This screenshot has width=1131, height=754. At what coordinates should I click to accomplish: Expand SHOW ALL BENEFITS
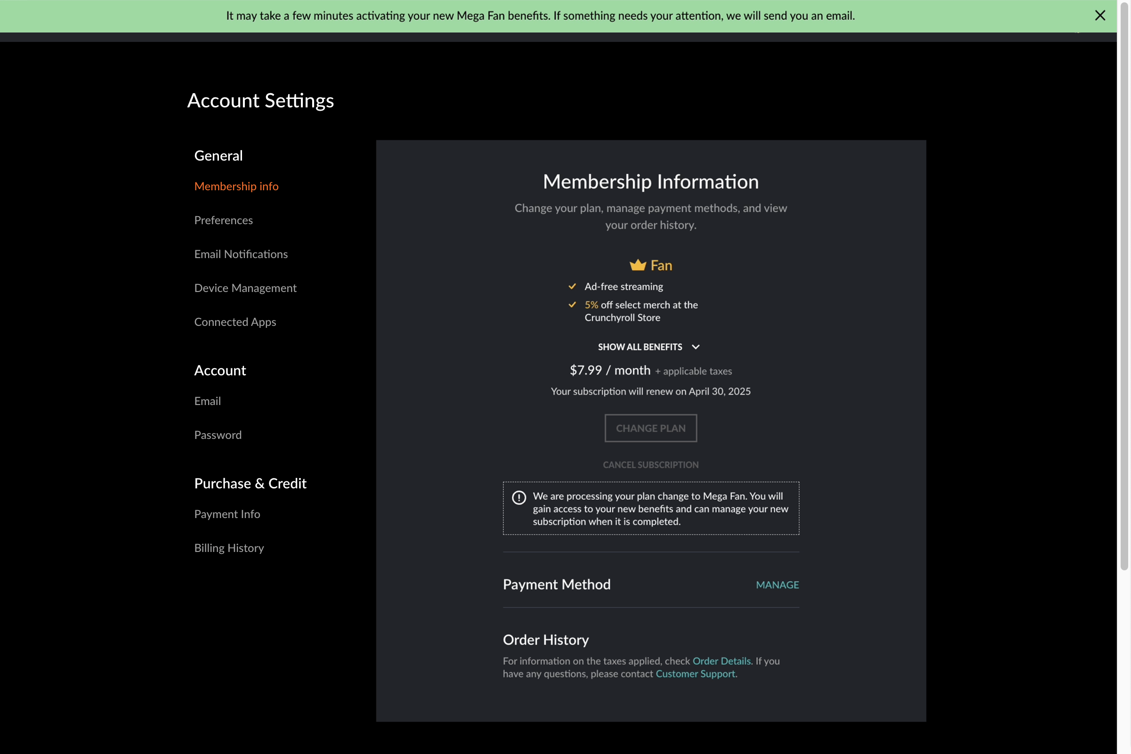[x=640, y=346]
